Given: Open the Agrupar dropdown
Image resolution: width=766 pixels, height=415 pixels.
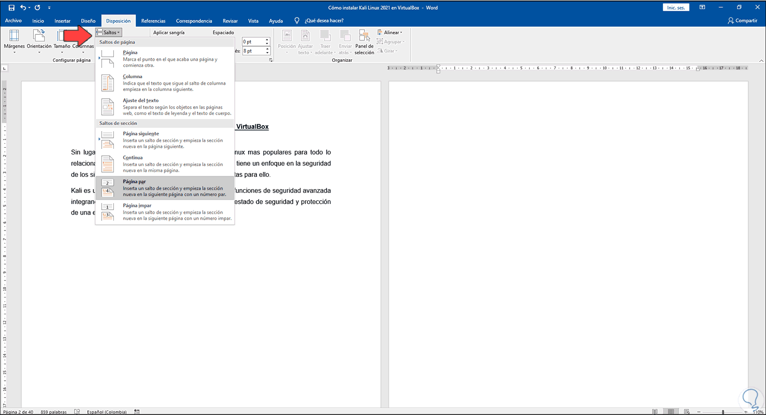Looking at the screenshot, I should [x=391, y=41].
